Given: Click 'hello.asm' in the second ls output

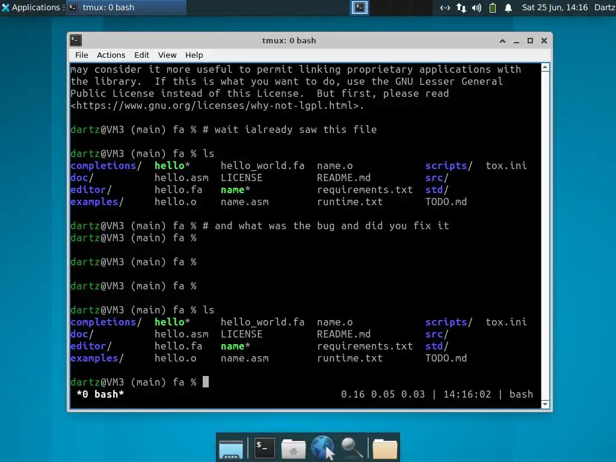Looking at the screenshot, I should point(182,334).
